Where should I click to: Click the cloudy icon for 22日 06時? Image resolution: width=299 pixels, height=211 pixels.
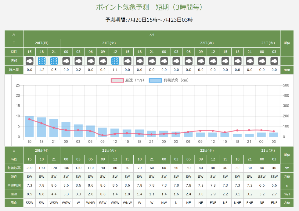coord(189,61)
